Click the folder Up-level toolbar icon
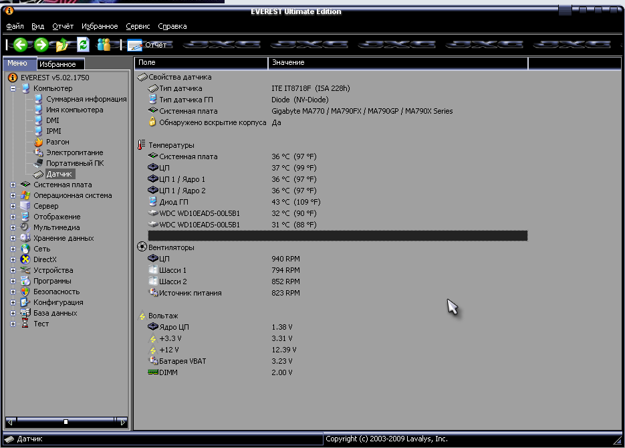The height and width of the screenshot is (448, 625). click(62, 45)
